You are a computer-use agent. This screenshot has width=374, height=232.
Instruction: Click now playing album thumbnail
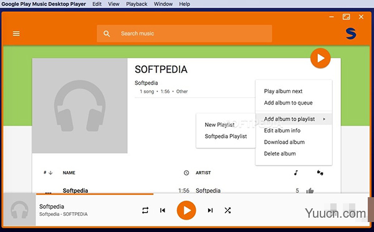19,210
